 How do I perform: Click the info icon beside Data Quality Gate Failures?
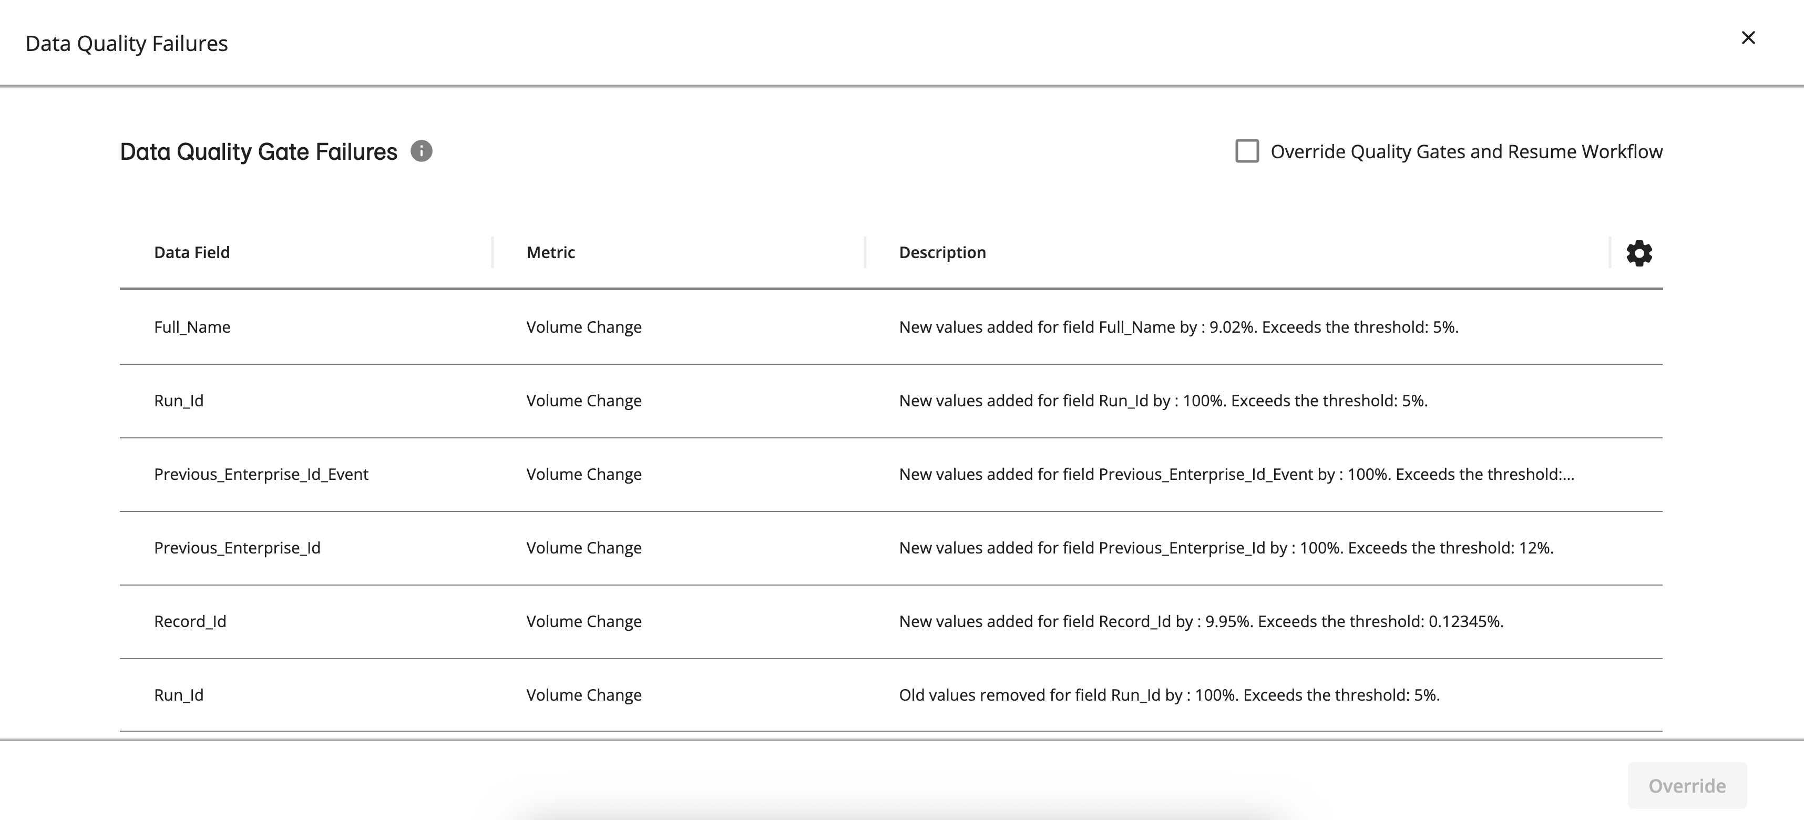[421, 151]
